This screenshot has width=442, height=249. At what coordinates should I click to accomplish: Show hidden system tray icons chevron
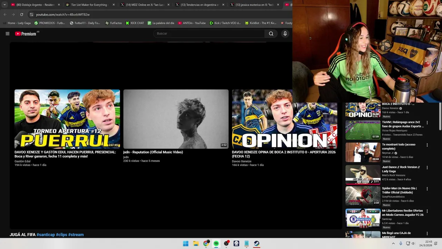(x=393, y=243)
